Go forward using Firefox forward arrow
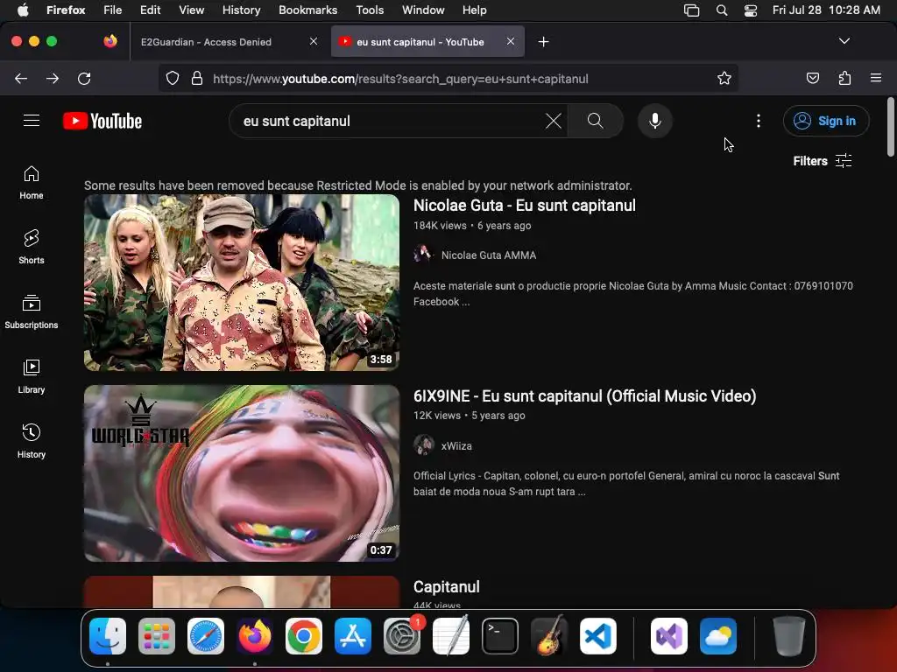The image size is (897, 672). point(53,78)
